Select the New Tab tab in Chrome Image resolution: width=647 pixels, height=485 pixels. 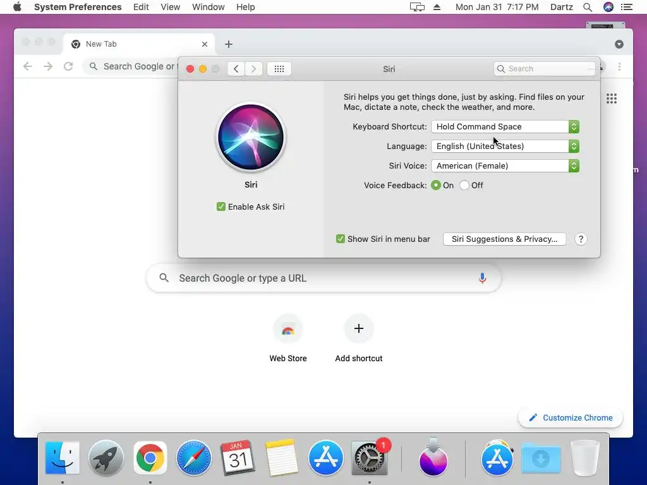click(x=139, y=44)
